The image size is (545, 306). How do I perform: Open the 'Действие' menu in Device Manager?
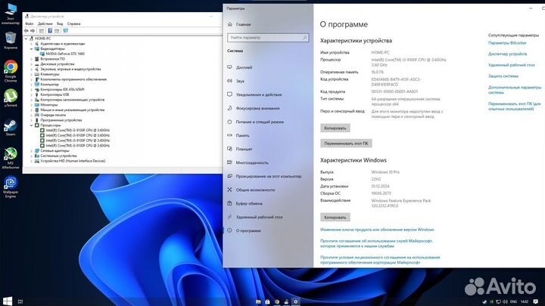[45, 23]
